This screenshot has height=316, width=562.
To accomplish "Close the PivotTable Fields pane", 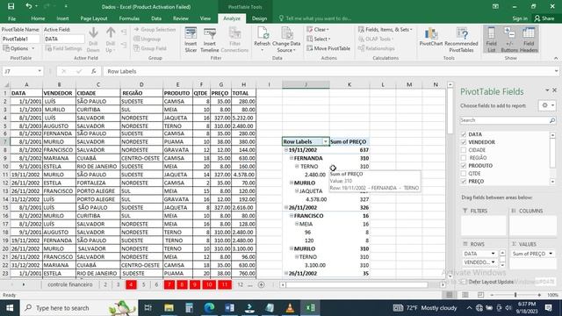I will pyautogui.click(x=554, y=90).
